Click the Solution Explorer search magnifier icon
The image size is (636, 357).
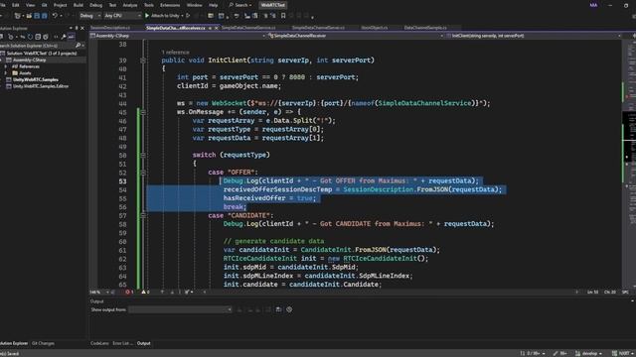(78, 46)
